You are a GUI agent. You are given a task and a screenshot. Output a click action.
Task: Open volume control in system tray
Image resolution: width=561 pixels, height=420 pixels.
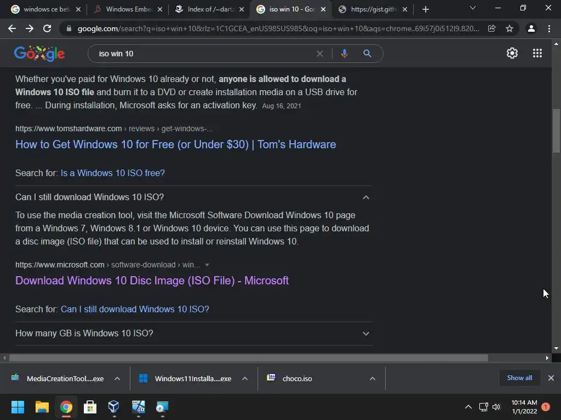click(496, 407)
